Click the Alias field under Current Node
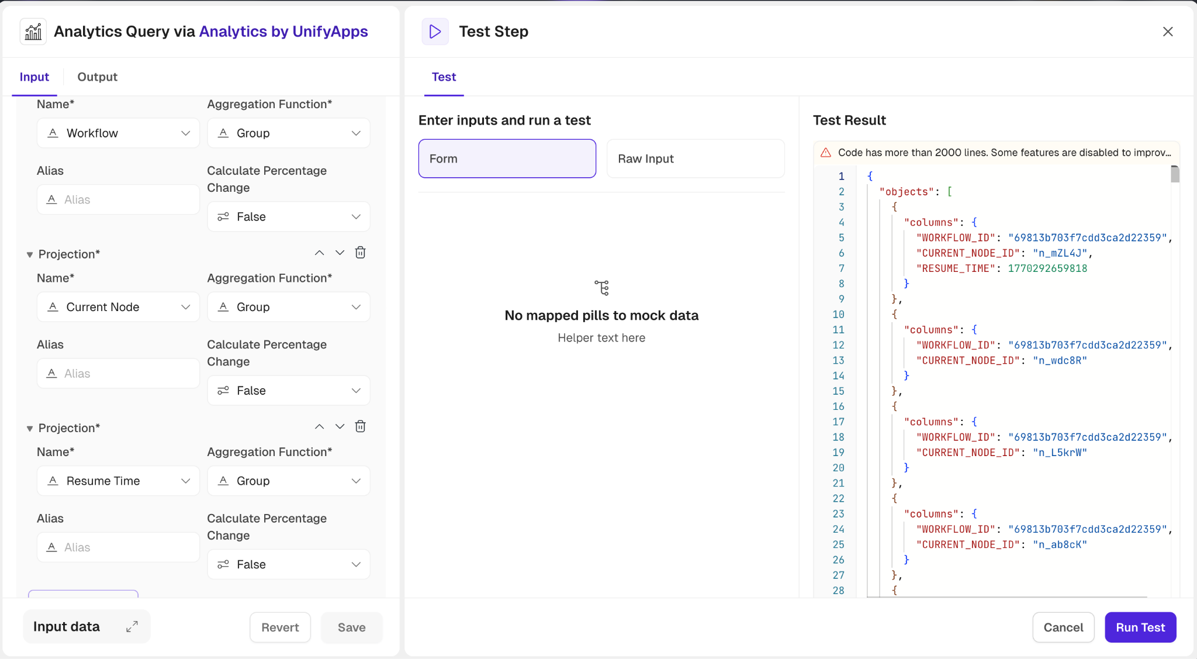The image size is (1197, 659). tap(119, 374)
